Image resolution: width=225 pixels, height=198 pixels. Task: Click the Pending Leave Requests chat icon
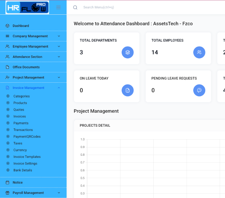tap(199, 90)
